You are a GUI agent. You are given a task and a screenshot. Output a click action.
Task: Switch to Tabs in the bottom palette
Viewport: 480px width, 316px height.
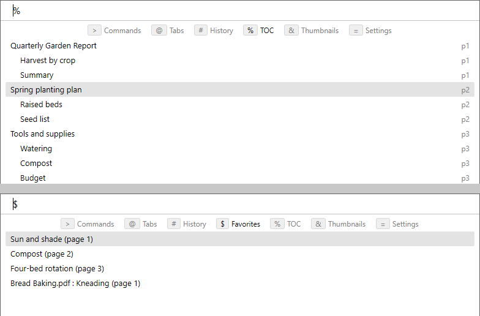click(x=149, y=224)
